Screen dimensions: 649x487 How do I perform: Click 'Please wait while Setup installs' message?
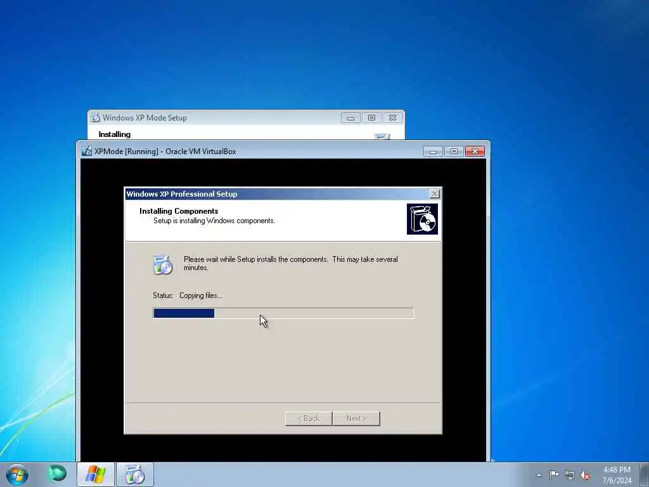pyautogui.click(x=290, y=263)
